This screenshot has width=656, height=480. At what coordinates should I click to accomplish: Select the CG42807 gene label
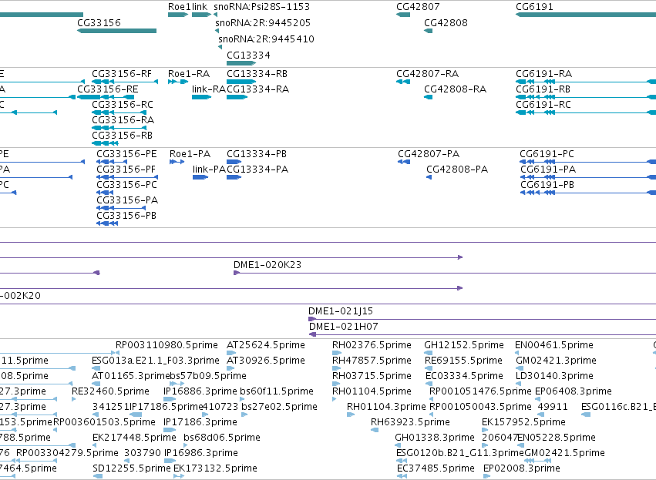pyautogui.click(x=418, y=7)
